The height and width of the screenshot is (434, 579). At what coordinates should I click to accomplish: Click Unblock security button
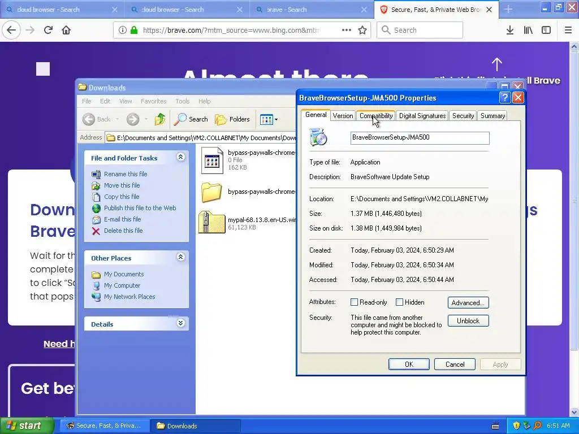(468, 321)
